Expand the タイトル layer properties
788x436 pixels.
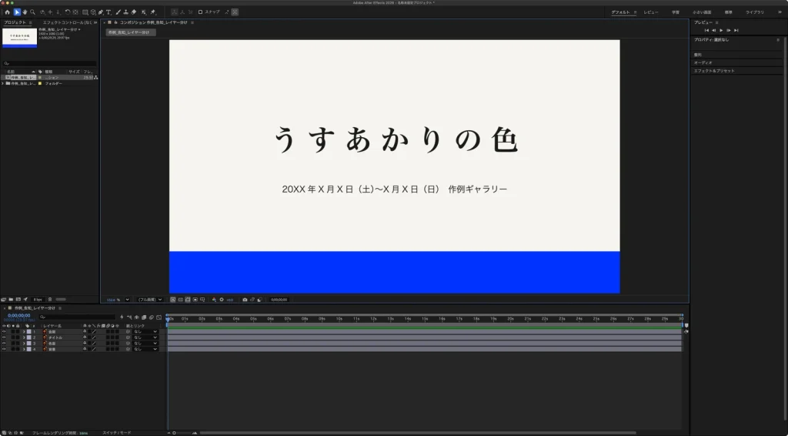click(24, 337)
